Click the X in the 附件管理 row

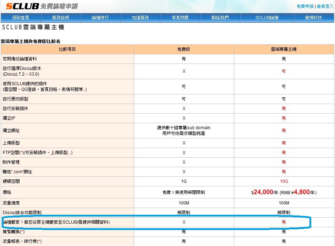pos(184,162)
